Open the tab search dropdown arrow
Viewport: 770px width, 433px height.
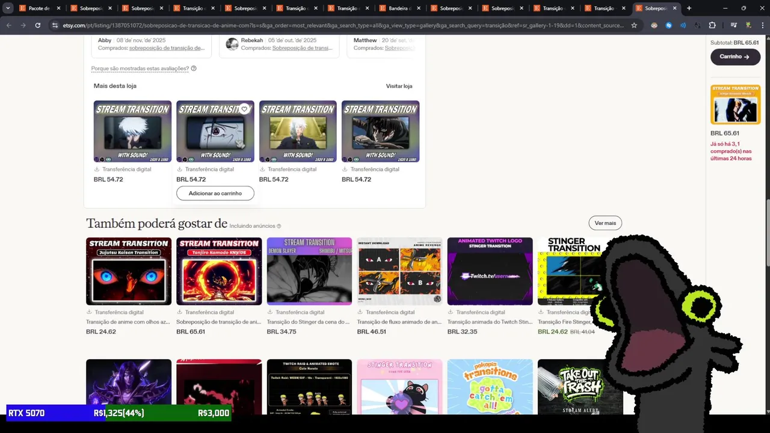click(8, 8)
